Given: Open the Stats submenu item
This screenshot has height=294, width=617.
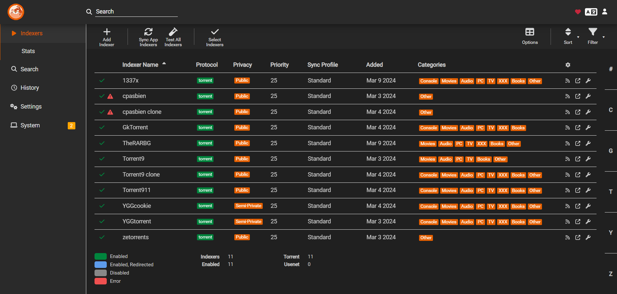Looking at the screenshot, I should pos(28,51).
